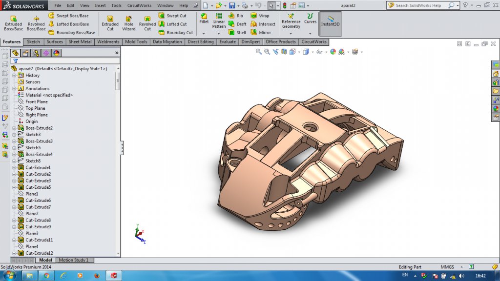Open the Reference Geometry dropdown
This screenshot has height=281, width=500.
point(291,33)
